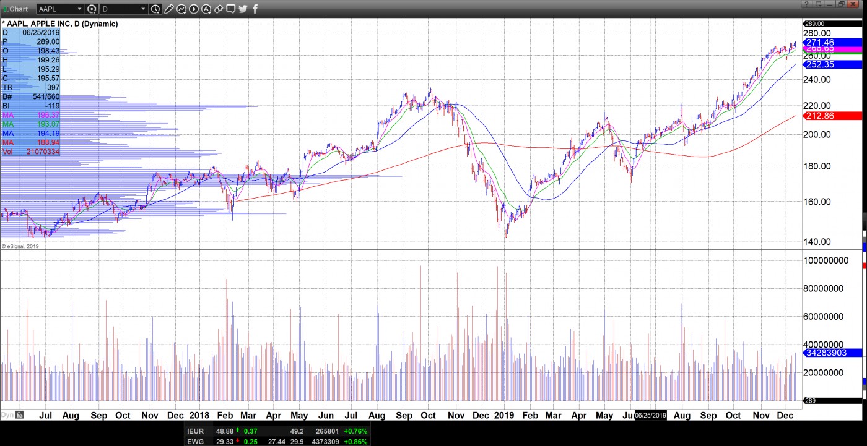Open the window options dropdown icon
The image size is (867, 446).
click(818, 4)
